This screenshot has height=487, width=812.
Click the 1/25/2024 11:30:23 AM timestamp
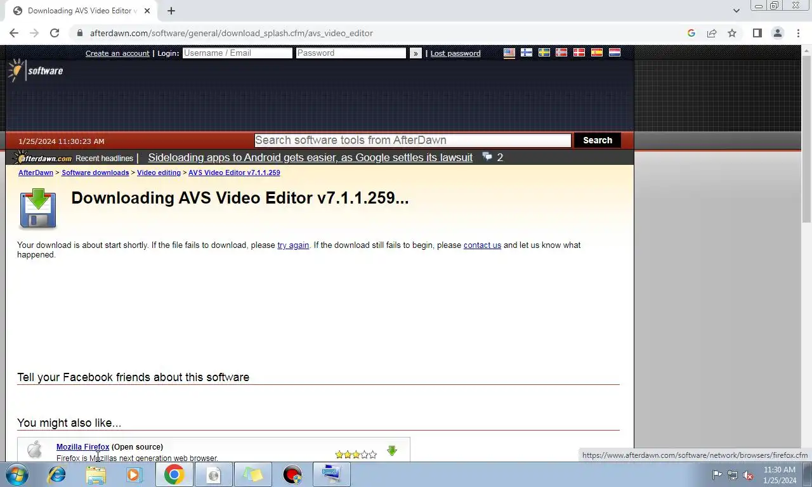pos(62,141)
